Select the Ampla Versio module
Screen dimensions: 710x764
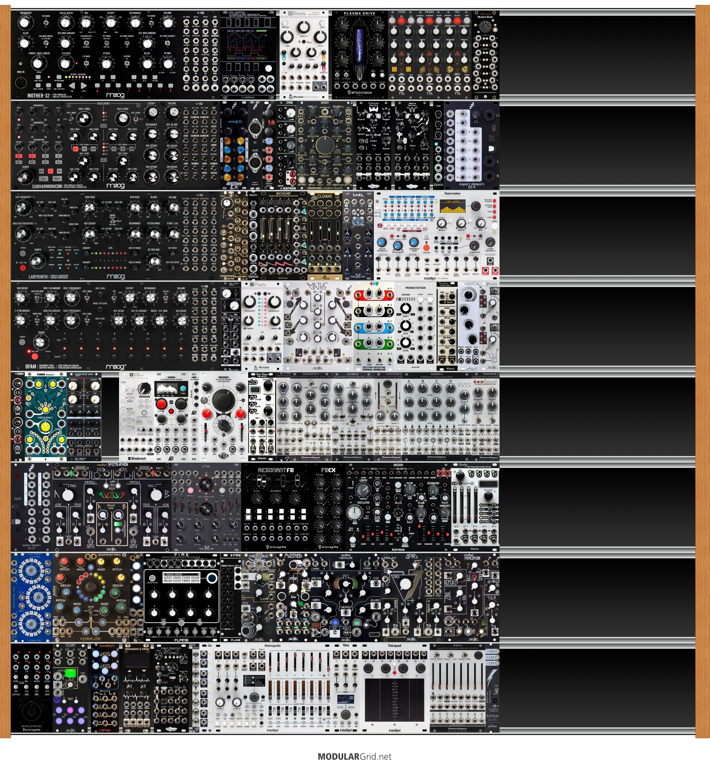pyautogui.click(x=412, y=146)
